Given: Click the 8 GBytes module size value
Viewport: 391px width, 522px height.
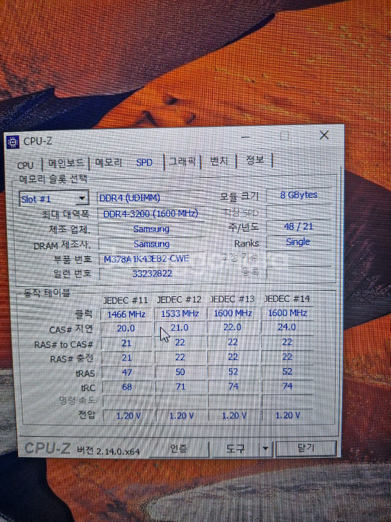Looking at the screenshot, I should tap(299, 195).
